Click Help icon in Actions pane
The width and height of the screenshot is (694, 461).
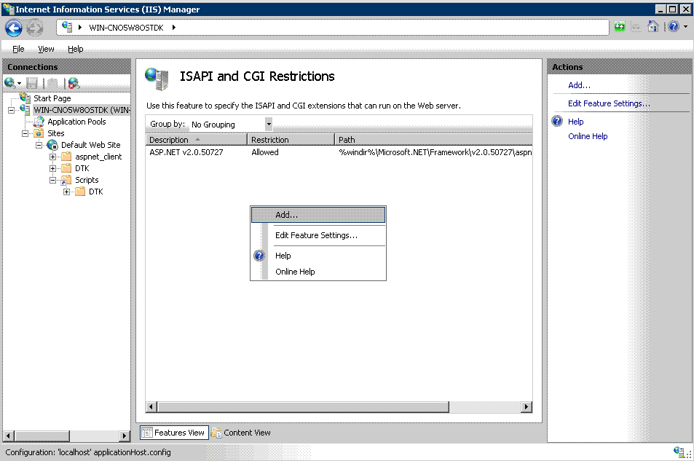(x=557, y=121)
